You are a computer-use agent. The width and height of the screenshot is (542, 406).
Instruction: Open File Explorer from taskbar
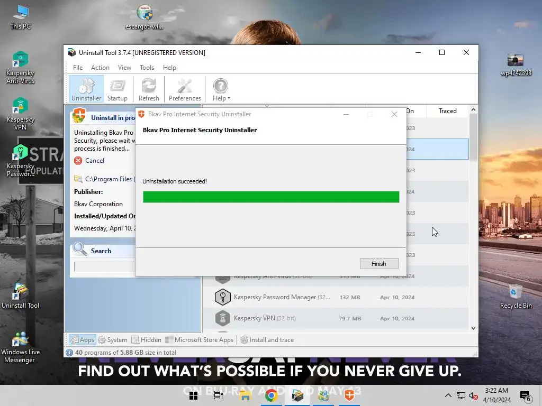(x=245, y=395)
